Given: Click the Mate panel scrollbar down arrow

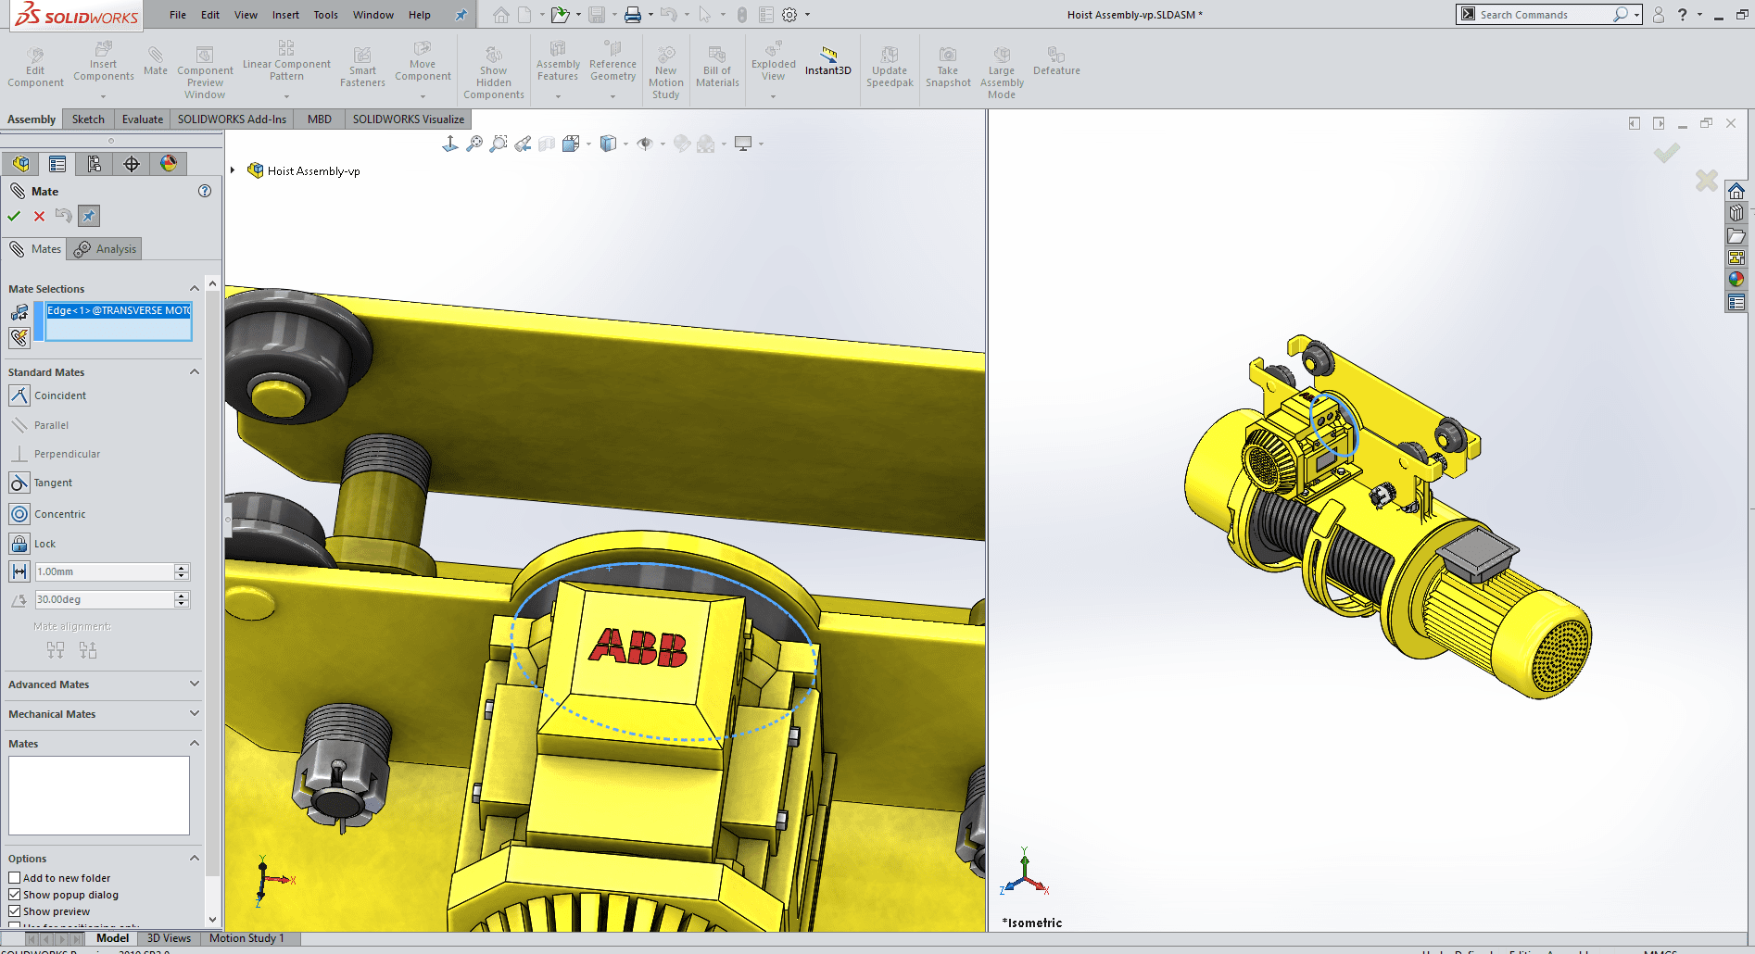Looking at the screenshot, I should 213,920.
